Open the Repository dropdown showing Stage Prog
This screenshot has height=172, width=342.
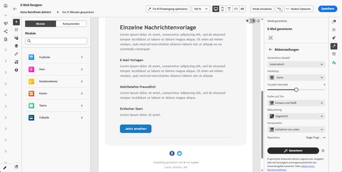pos(316,138)
